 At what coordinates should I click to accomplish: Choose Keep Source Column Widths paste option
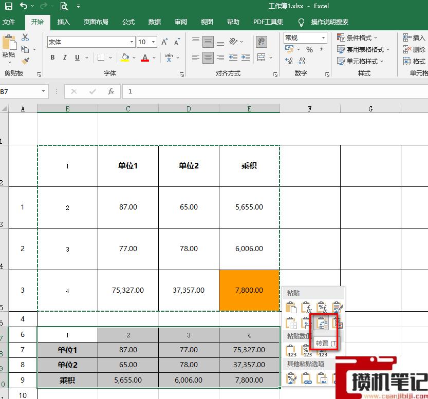coord(307,323)
